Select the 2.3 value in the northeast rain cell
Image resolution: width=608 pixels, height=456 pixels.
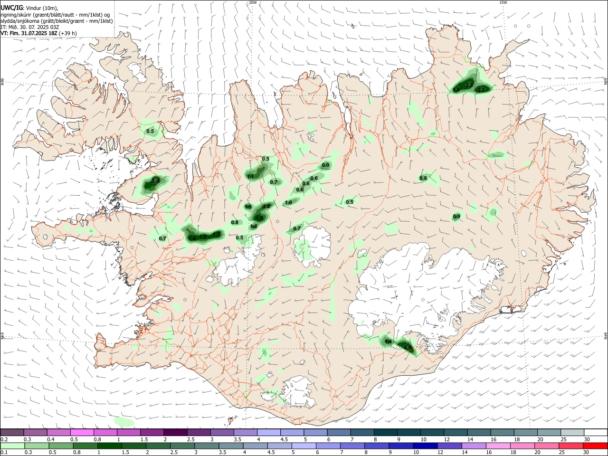point(469,85)
